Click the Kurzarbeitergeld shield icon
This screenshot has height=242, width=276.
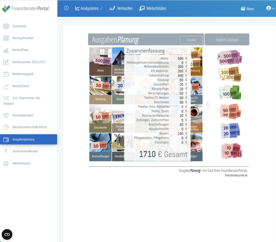pos(6,115)
